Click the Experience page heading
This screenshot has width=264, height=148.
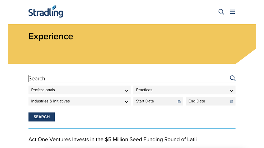[x=51, y=36]
